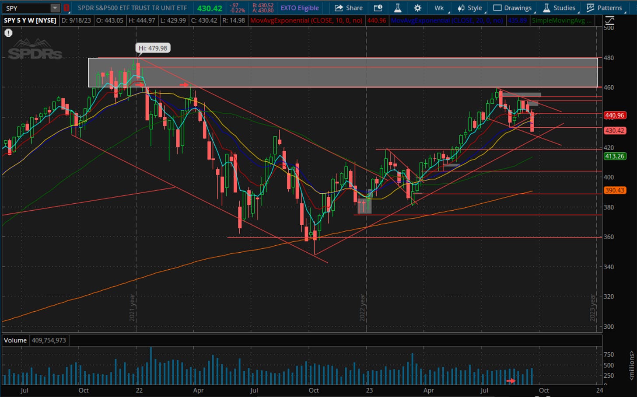Open the Drawings menu
The height and width of the screenshot is (397, 637).
[512, 8]
